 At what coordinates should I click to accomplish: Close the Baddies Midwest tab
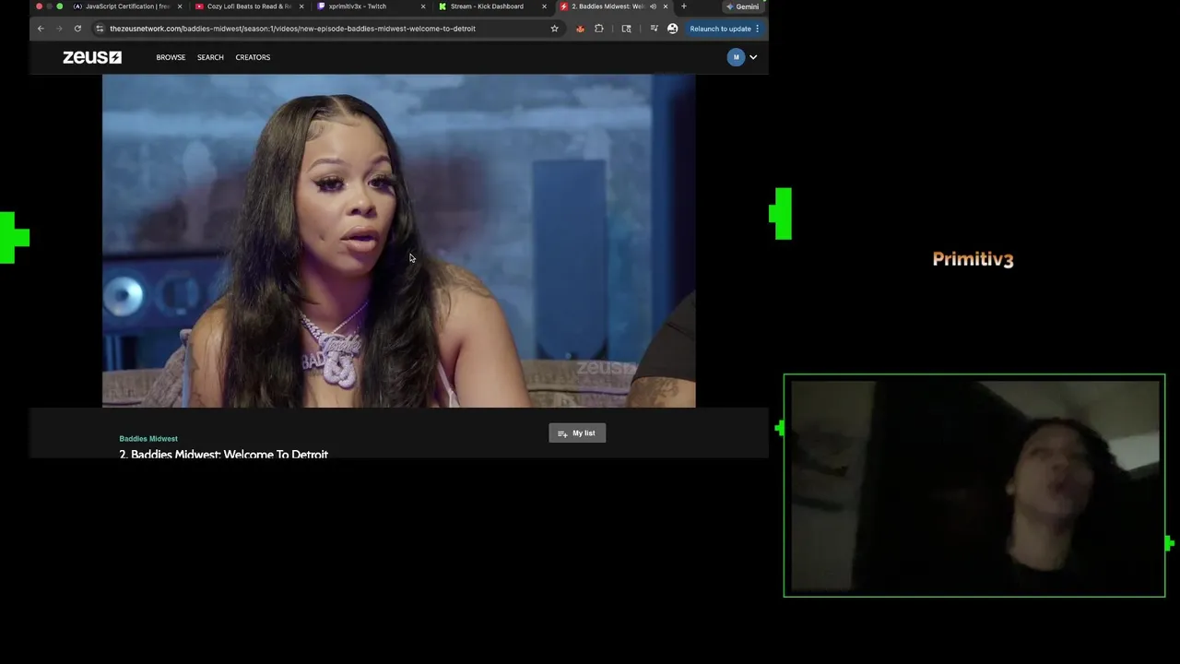(665, 6)
